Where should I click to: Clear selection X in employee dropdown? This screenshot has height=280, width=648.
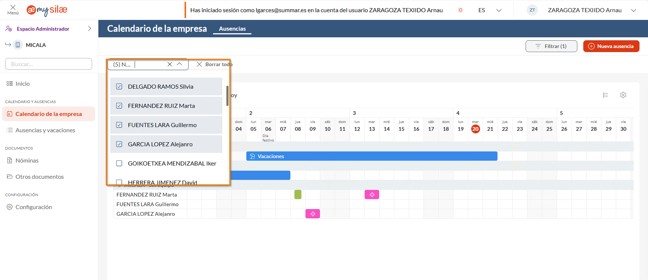click(x=170, y=64)
